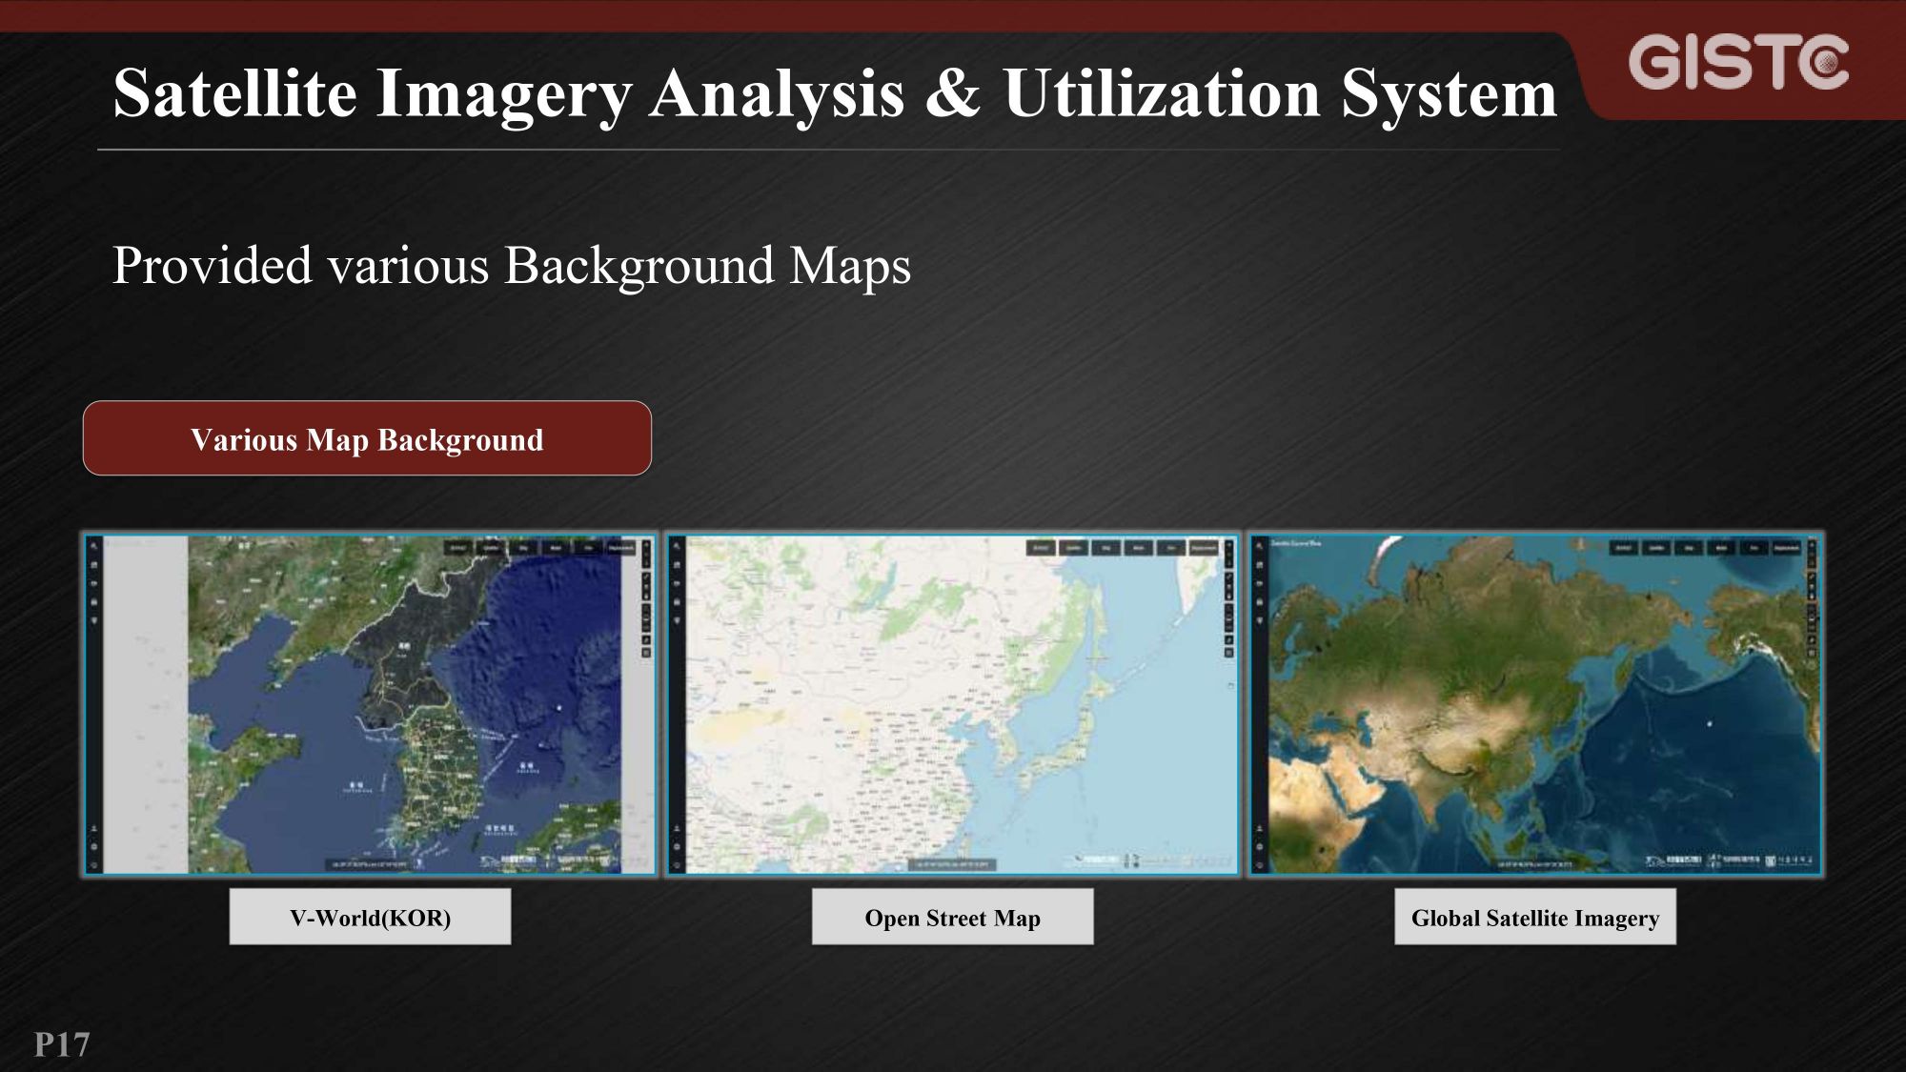Click the first top menu button in V-World map

point(458,548)
